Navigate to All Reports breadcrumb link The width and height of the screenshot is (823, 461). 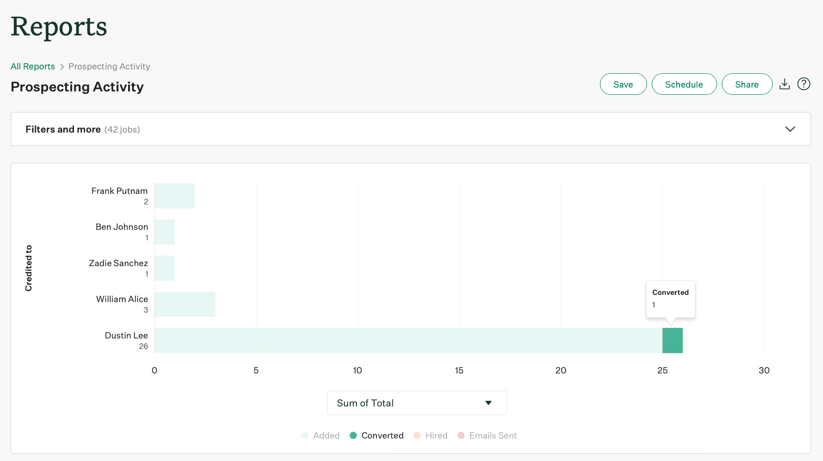pos(33,67)
